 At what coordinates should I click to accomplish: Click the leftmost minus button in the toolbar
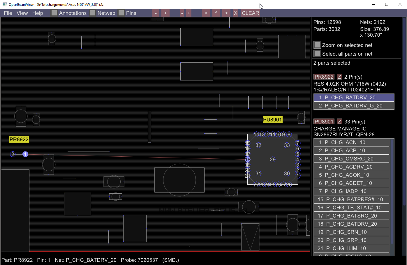click(156, 13)
